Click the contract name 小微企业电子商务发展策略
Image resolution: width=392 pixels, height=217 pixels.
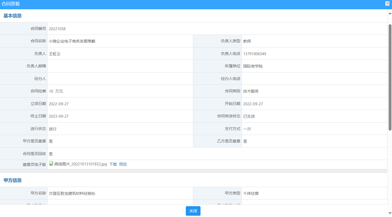[x=72, y=41]
